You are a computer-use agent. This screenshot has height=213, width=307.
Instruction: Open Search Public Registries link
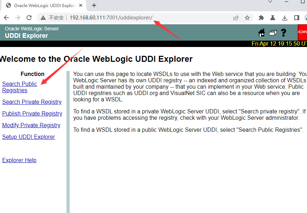pos(19,87)
